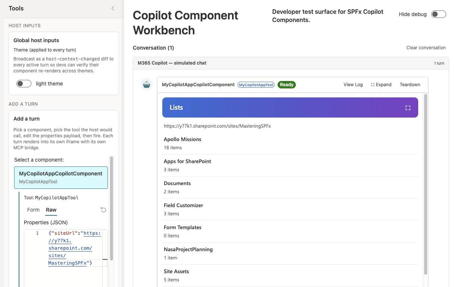Click the scrollbar in the Add a turn panel
This screenshot has width=454, height=287.
112,209
